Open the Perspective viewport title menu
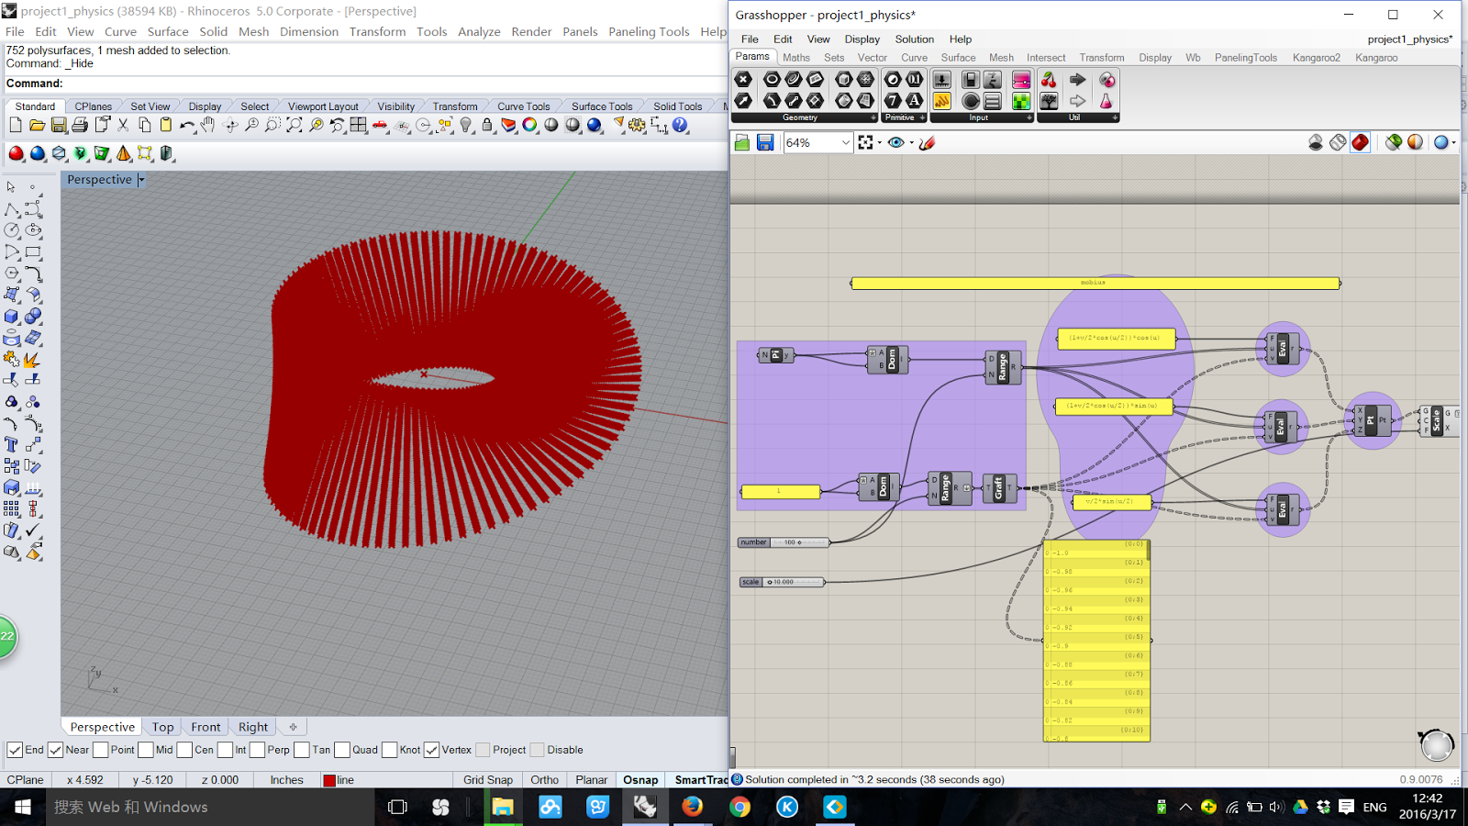The image size is (1468, 826). coord(140,179)
